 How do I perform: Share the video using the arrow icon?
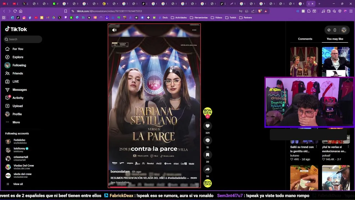coord(207,169)
